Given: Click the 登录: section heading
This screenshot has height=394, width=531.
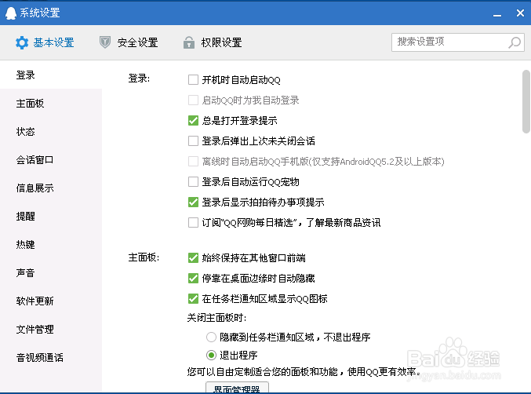Looking at the screenshot, I should pyautogui.click(x=139, y=78).
